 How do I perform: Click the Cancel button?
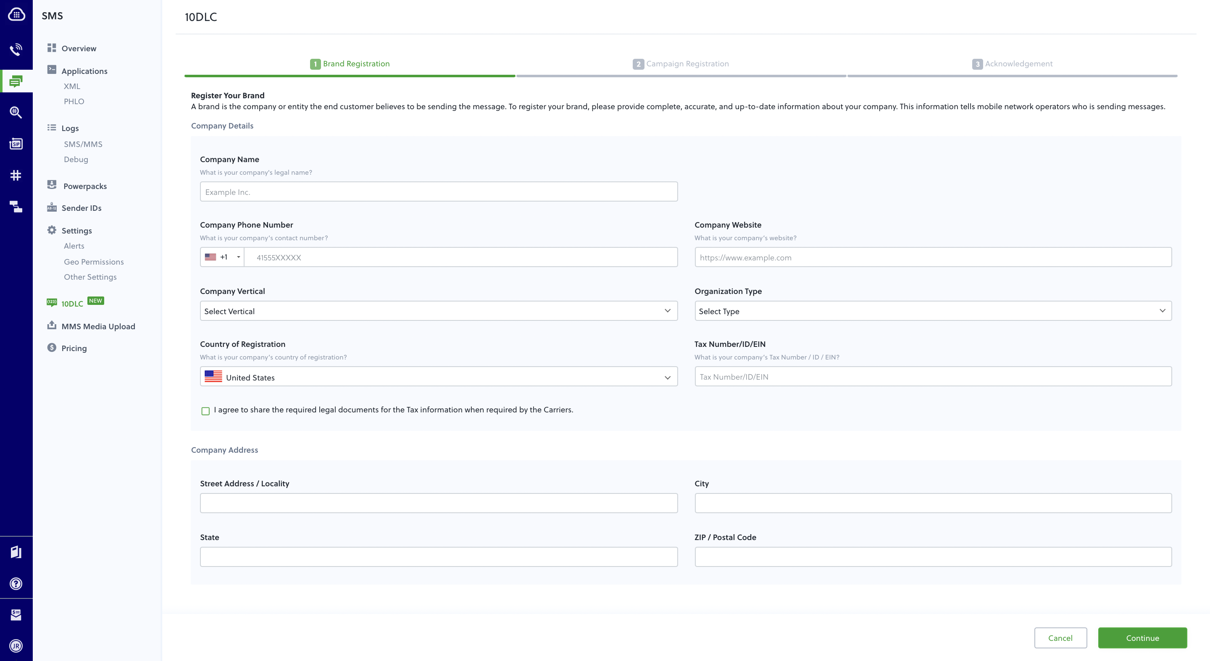(x=1060, y=637)
